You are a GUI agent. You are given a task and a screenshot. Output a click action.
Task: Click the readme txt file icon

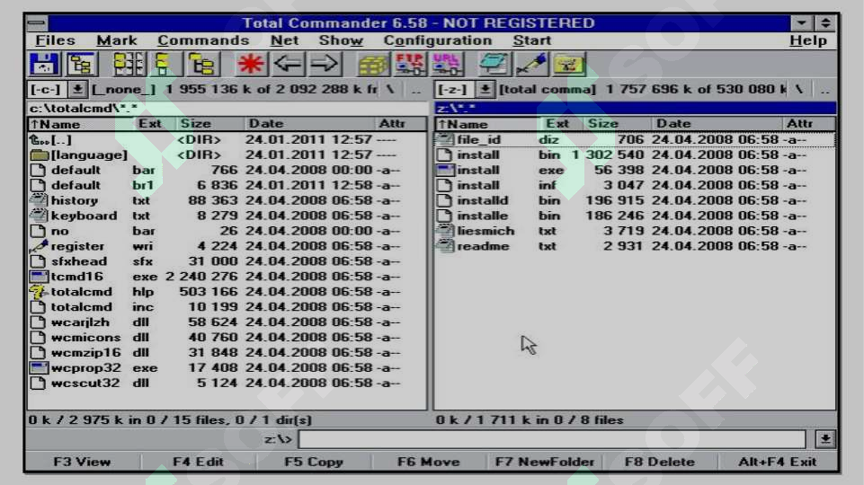[445, 246]
